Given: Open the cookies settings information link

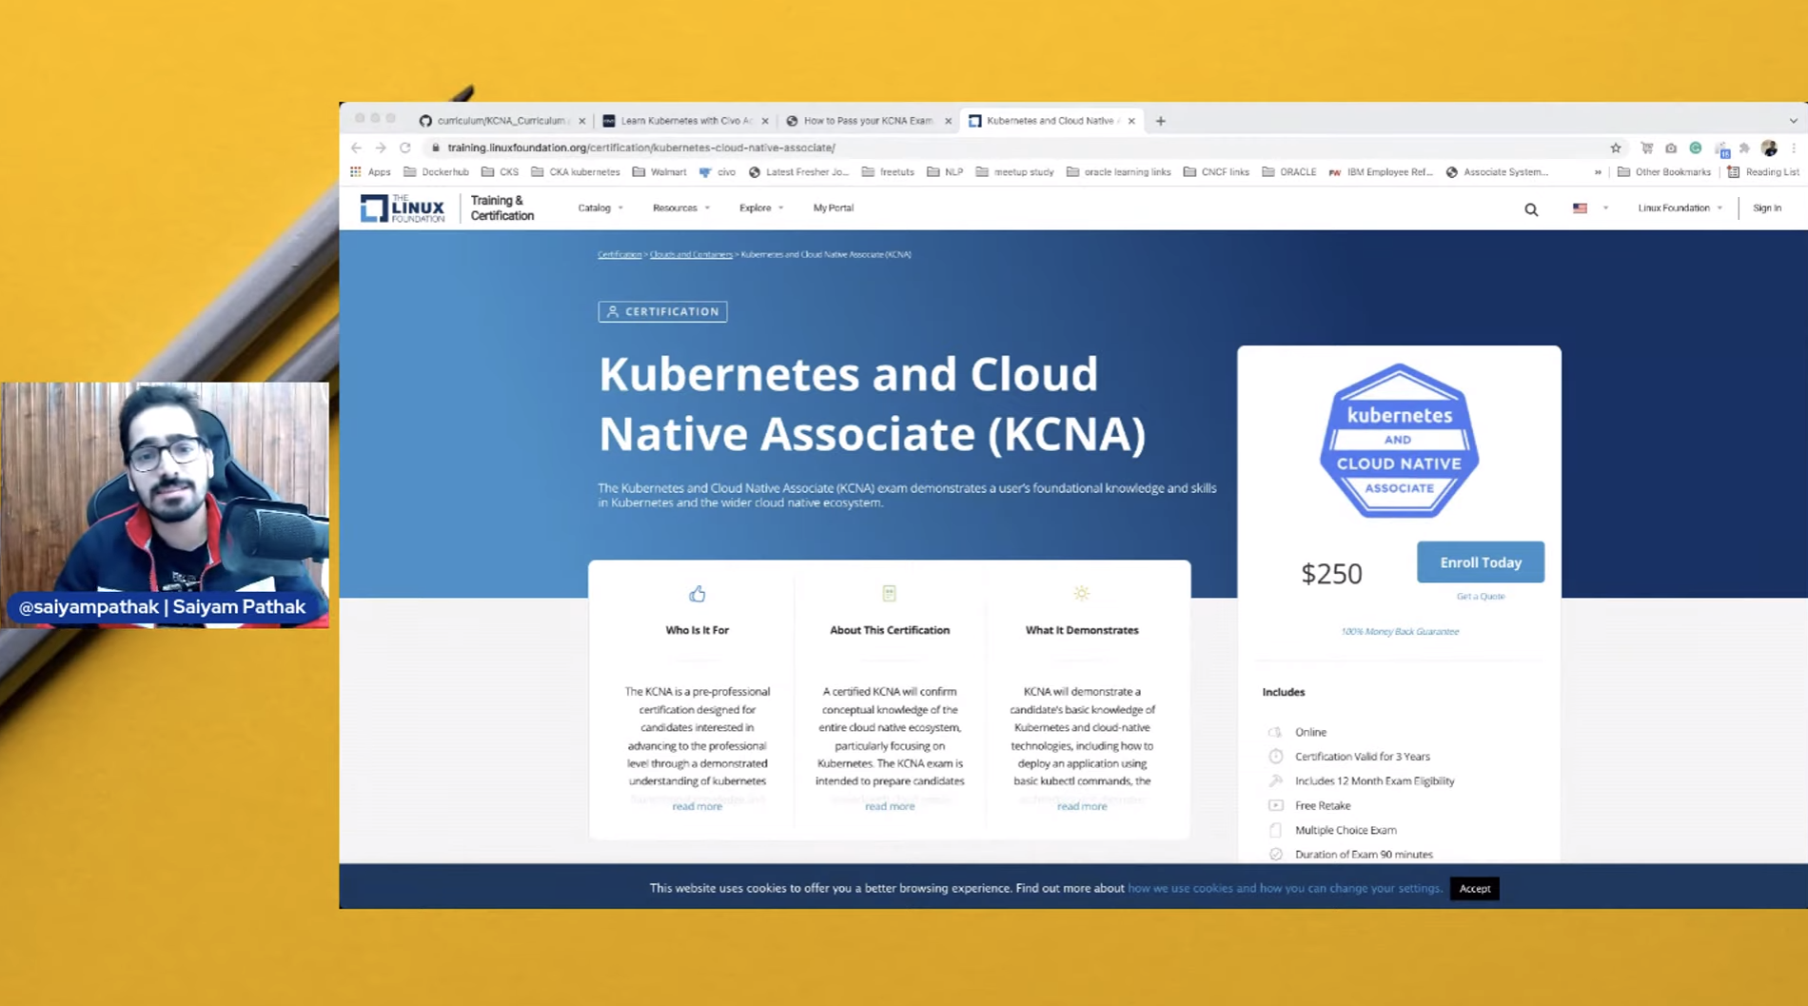Looking at the screenshot, I should [x=1285, y=888].
